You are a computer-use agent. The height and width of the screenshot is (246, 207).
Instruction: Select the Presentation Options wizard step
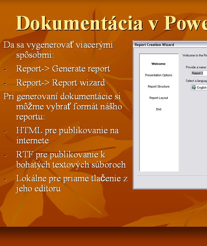tap(158, 75)
